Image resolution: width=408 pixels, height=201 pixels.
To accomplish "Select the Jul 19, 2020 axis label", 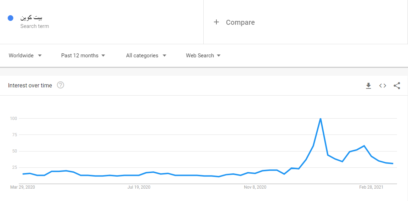I will [x=139, y=187].
